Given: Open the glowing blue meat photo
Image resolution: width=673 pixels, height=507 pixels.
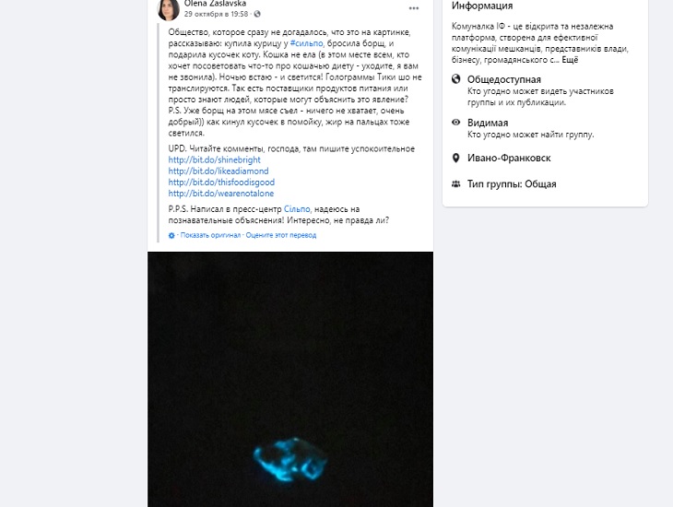Looking at the screenshot, I should [x=290, y=379].
